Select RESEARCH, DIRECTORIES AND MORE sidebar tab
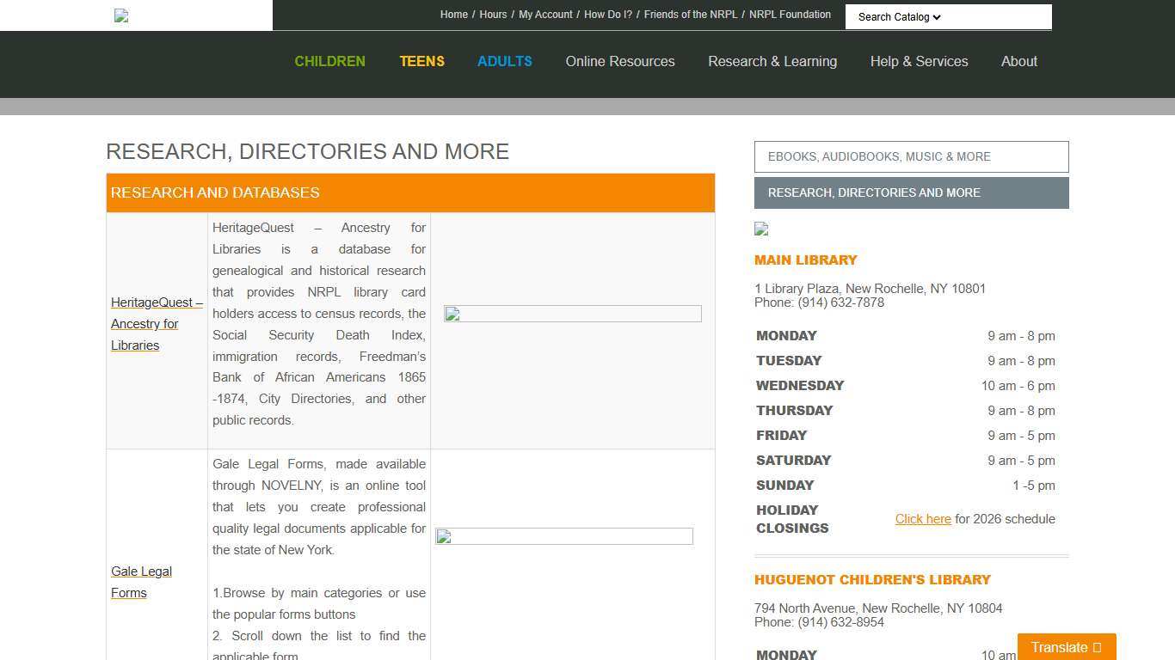 coord(911,192)
